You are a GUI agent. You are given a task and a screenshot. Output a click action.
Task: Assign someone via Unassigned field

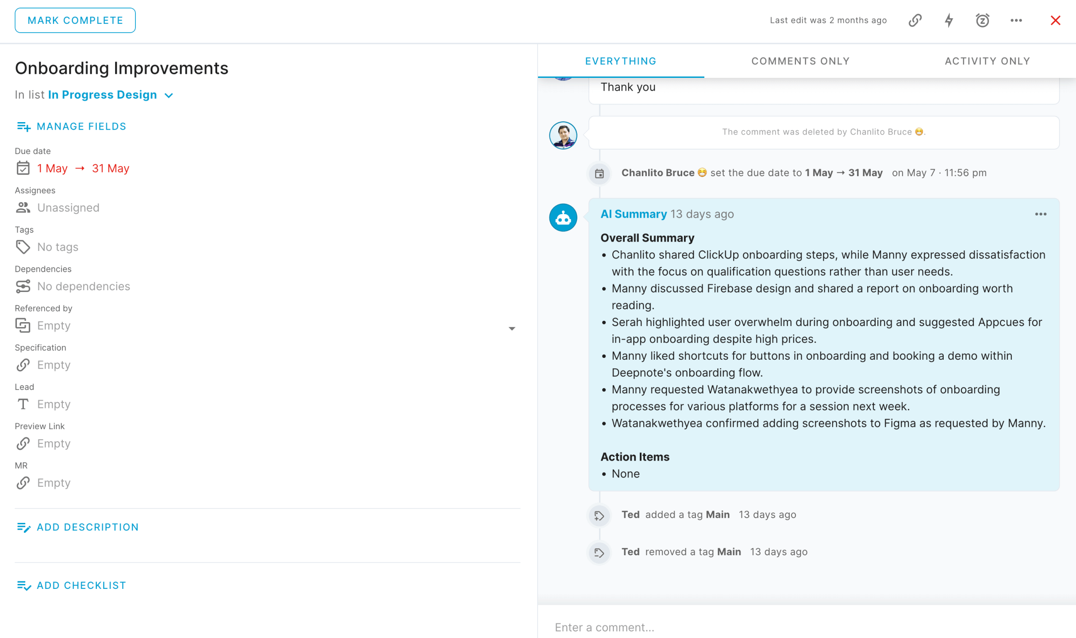(x=68, y=208)
